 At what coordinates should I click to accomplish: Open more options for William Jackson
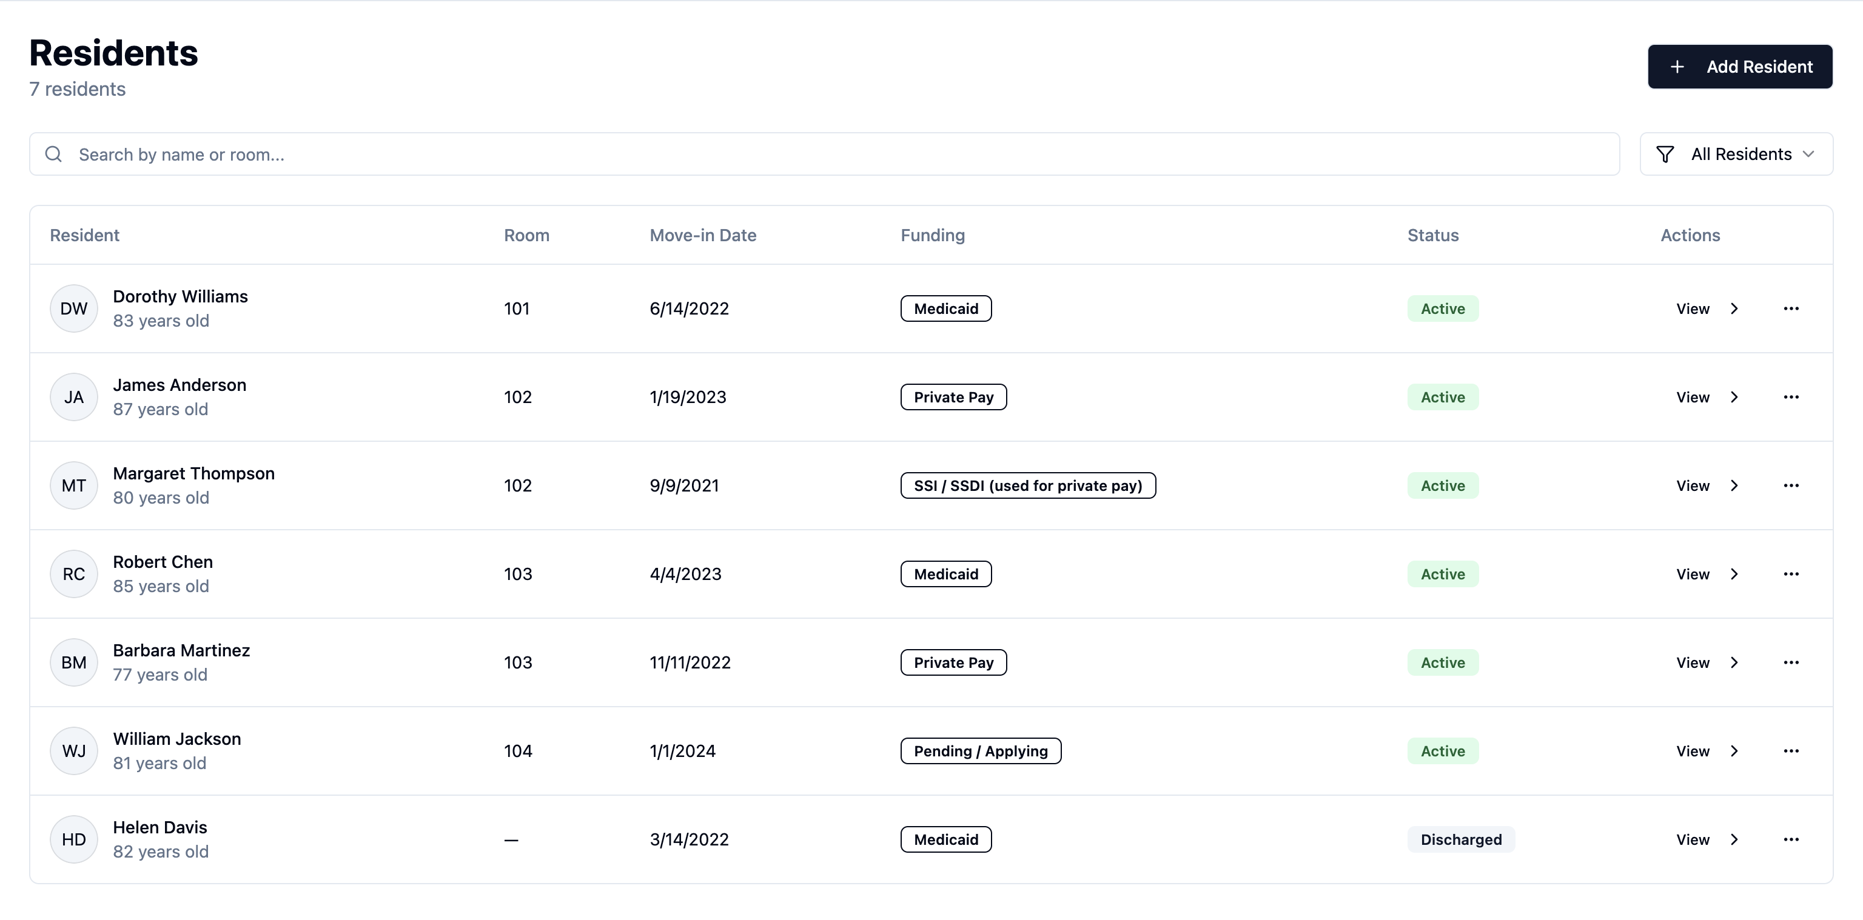pos(1791,751)
